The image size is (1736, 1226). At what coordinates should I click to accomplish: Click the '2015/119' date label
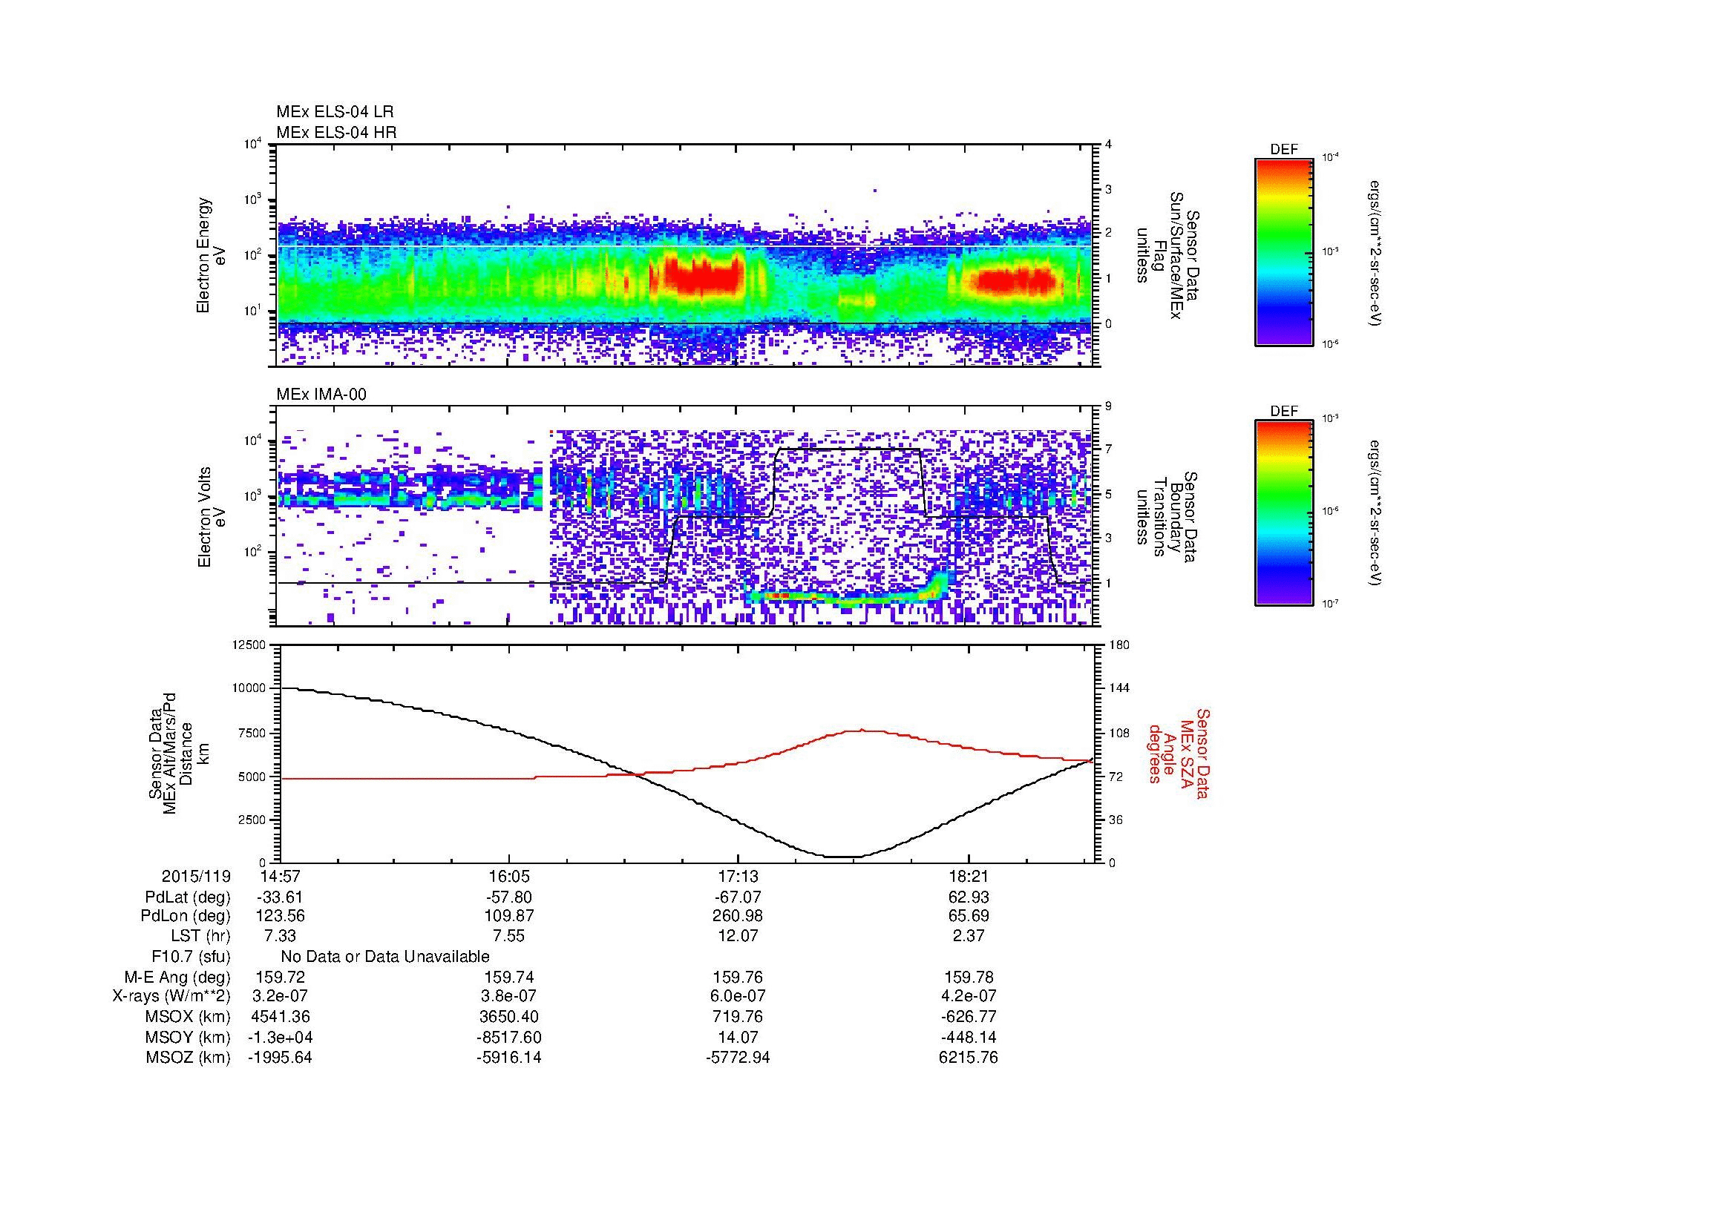[x=196, y=876]
